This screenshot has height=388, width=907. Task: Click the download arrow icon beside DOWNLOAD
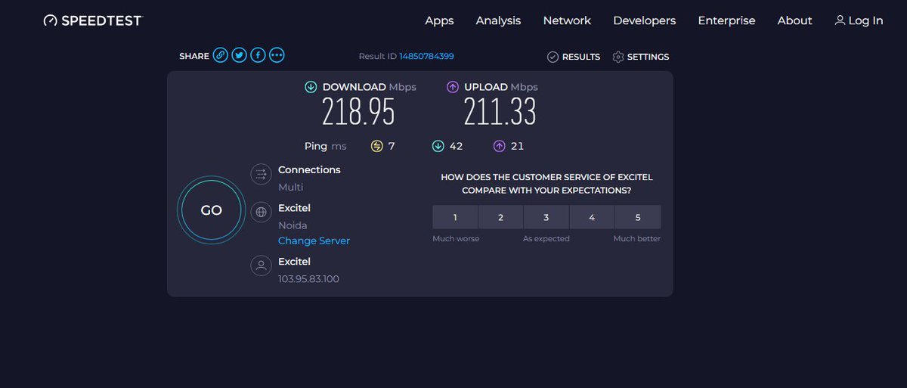pyautogui.click(x=311, y=87)
